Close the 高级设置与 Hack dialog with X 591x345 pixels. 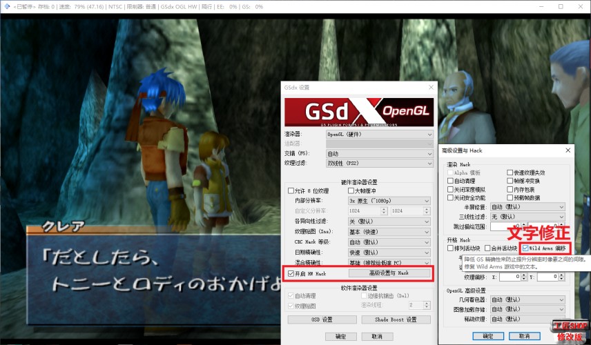[x=568, y=150]
